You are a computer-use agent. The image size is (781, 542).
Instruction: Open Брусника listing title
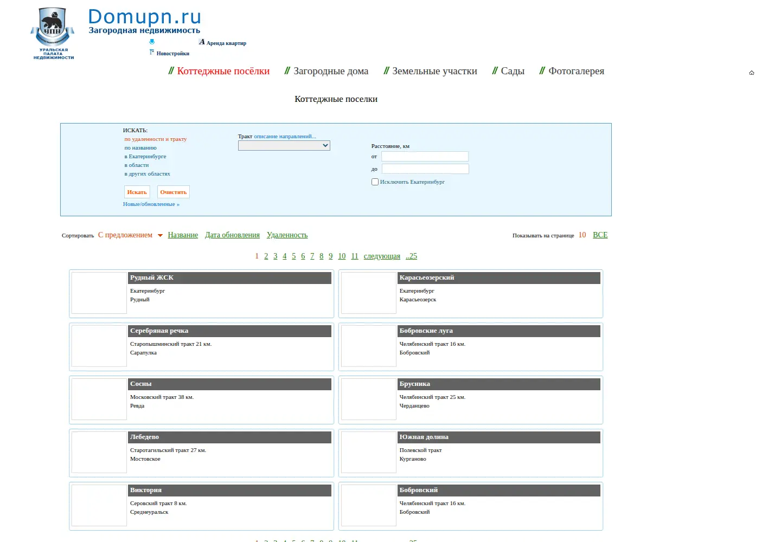(x=415, y=384)
